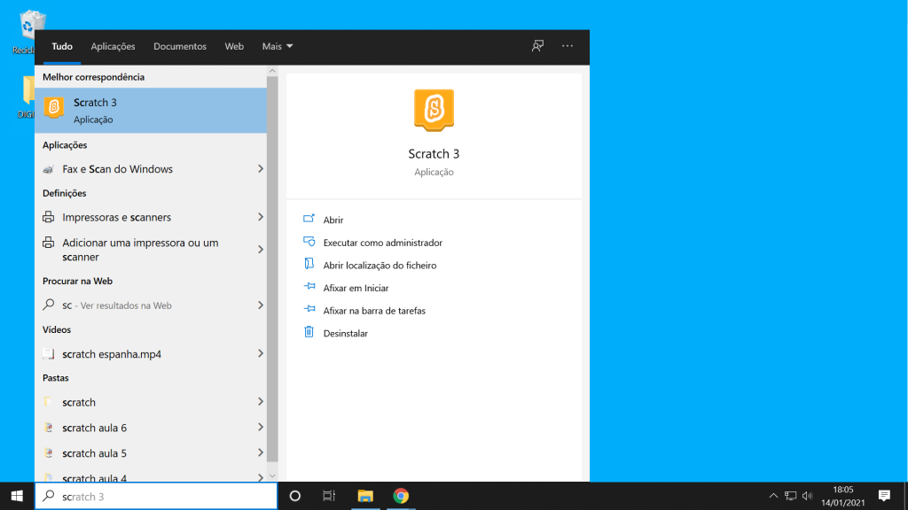The height and width of the screenshot is (510, 908).
Task: Open Task View on the taskbar
Action: click(x=329, y=496)
